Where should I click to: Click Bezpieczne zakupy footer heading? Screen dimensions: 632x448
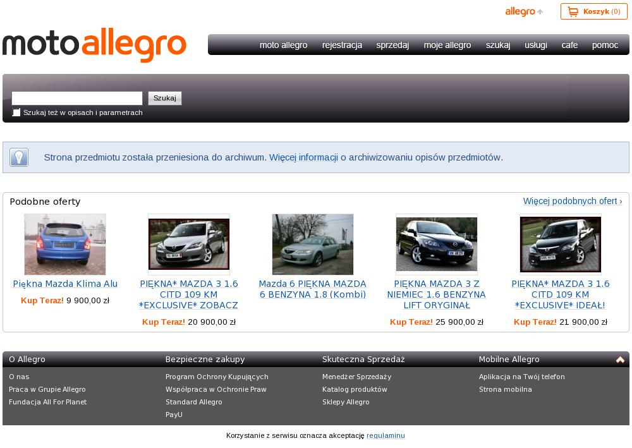205,360
